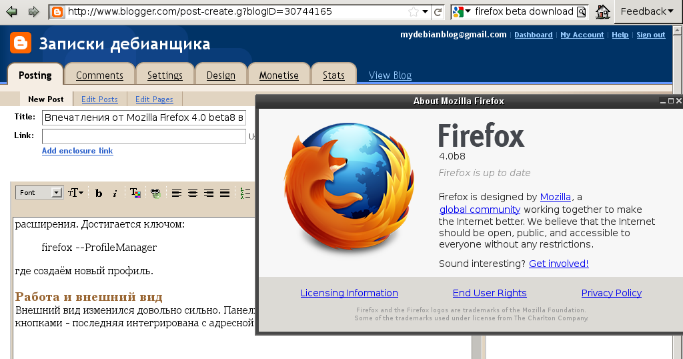Open the Privacy Policy link
This screenshot has height=359, width=683.
coord(612,293)
